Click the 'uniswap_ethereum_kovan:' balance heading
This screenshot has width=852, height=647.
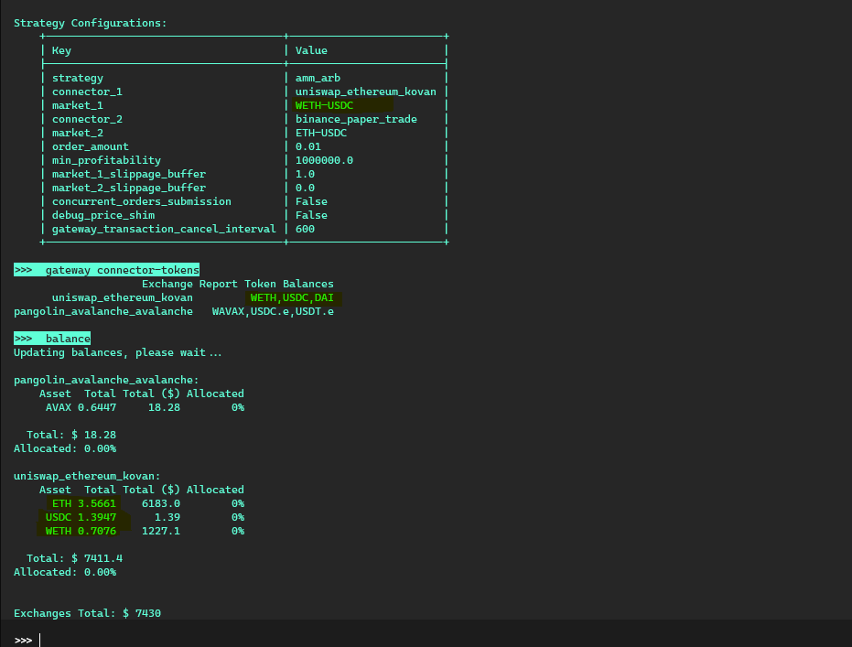[x=87, y=477]
